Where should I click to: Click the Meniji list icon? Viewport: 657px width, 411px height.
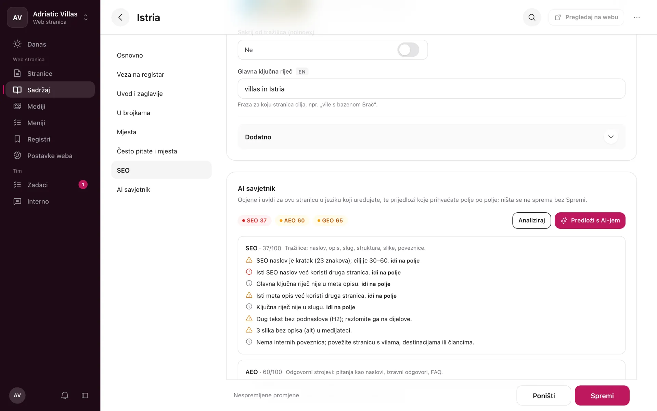pyautogui.click(x=17, y=123)
